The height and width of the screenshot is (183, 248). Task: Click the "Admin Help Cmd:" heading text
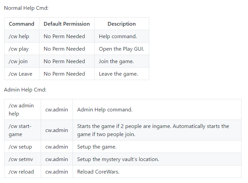point(25,90)
